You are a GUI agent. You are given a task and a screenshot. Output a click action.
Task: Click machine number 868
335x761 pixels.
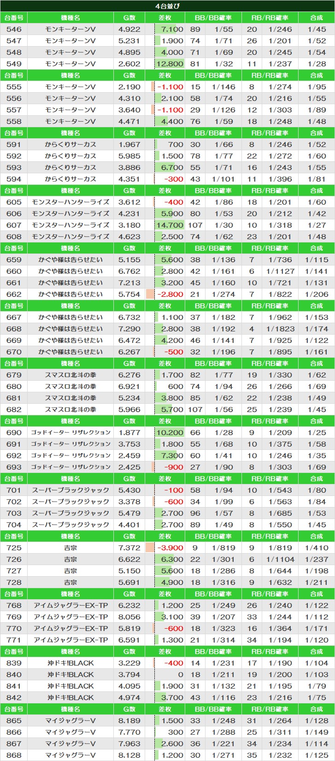tap(14, 755)
